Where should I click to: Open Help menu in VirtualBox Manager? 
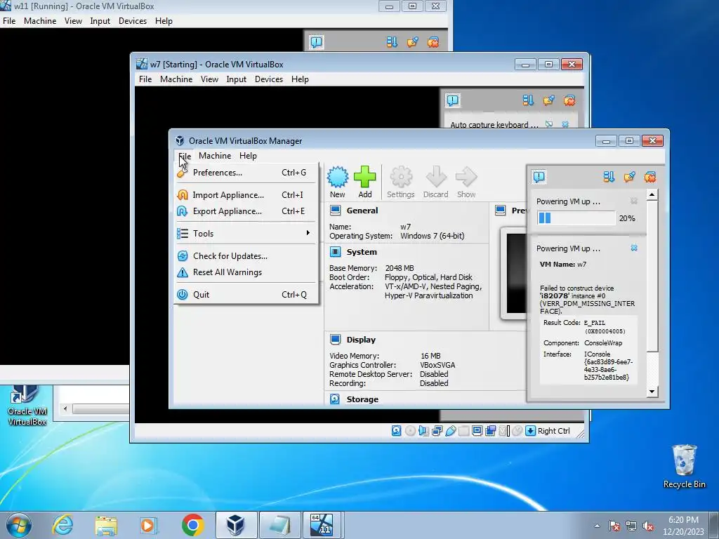248,156
